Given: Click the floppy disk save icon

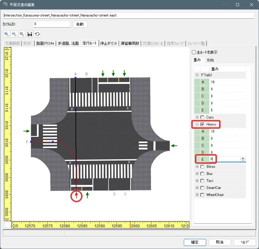Looking at the screenshot, I should click(x=30, y=34).
